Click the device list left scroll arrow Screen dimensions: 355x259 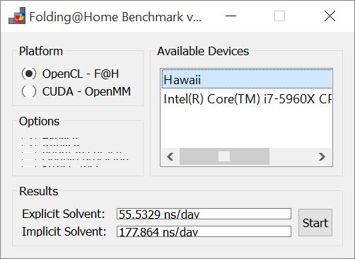pos(170,156)
